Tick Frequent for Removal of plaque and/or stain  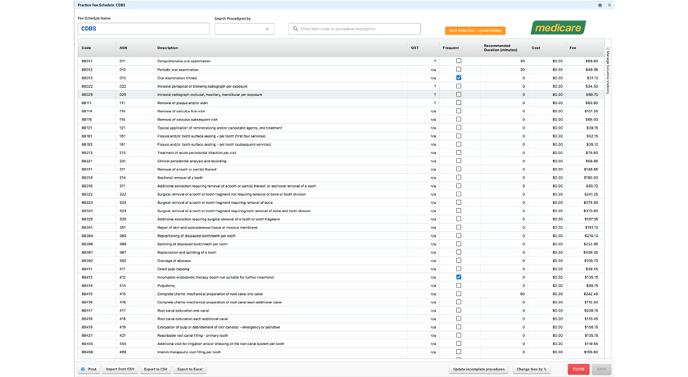tap(459, 102)
